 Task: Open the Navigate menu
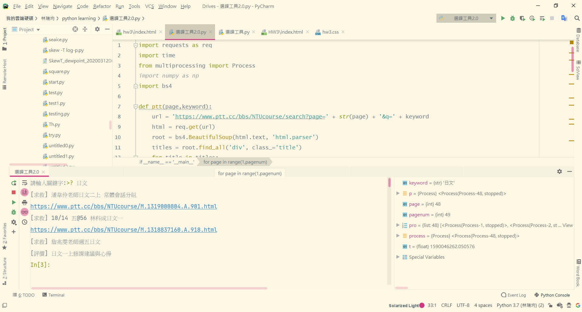click(x=62, y=6)
